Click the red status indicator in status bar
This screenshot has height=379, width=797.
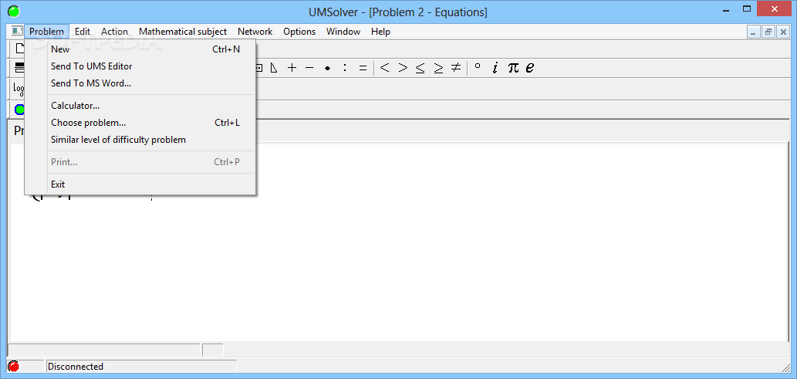(14, 367)
